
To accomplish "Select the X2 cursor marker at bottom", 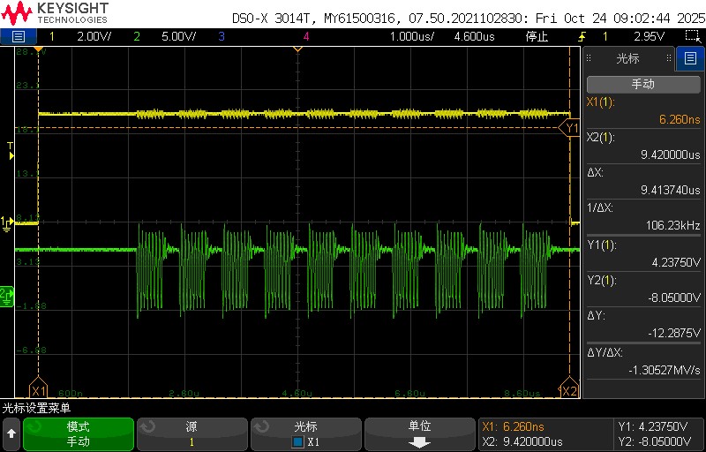I will point(569,390).
